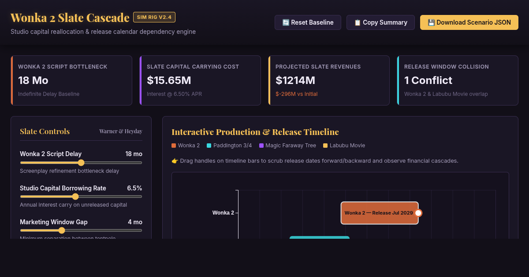Open the Wonka 2 Script Bottleneck card

[x=71, y=80]
